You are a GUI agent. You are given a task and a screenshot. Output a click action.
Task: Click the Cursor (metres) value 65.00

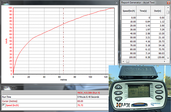(x=80, y=101)
